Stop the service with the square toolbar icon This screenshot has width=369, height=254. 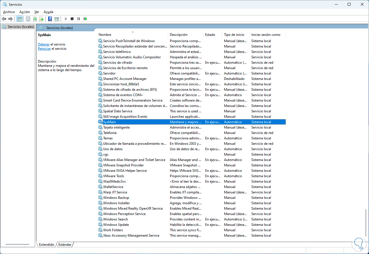(x=72, y=19)
